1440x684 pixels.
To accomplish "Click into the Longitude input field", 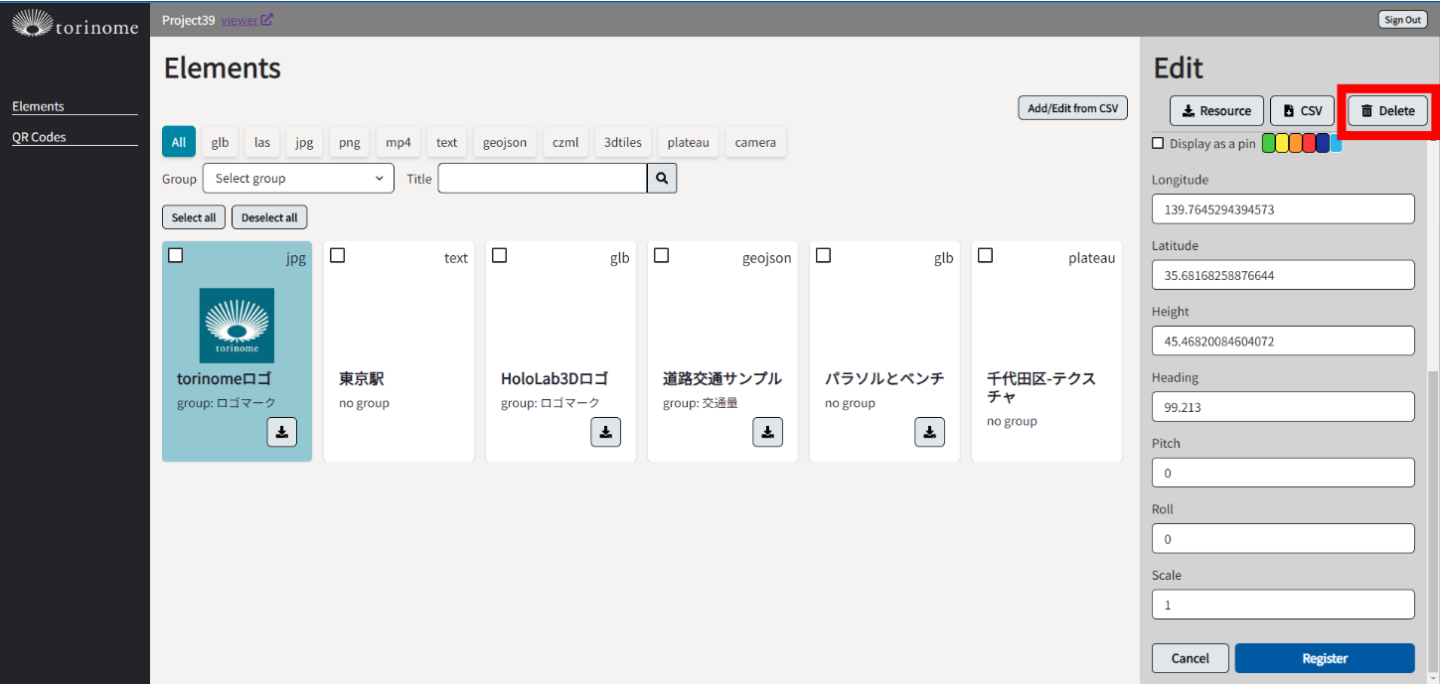I will point(1282,209).
